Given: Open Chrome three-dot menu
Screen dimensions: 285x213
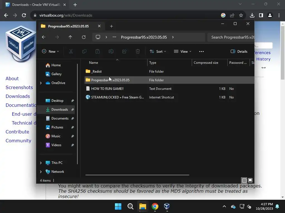Looking at the screenshot, I should 279,16.
